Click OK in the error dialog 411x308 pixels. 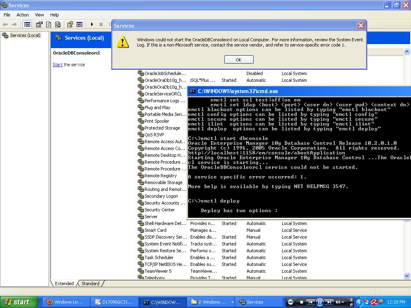pyautogui.click(x=238, y=60)
